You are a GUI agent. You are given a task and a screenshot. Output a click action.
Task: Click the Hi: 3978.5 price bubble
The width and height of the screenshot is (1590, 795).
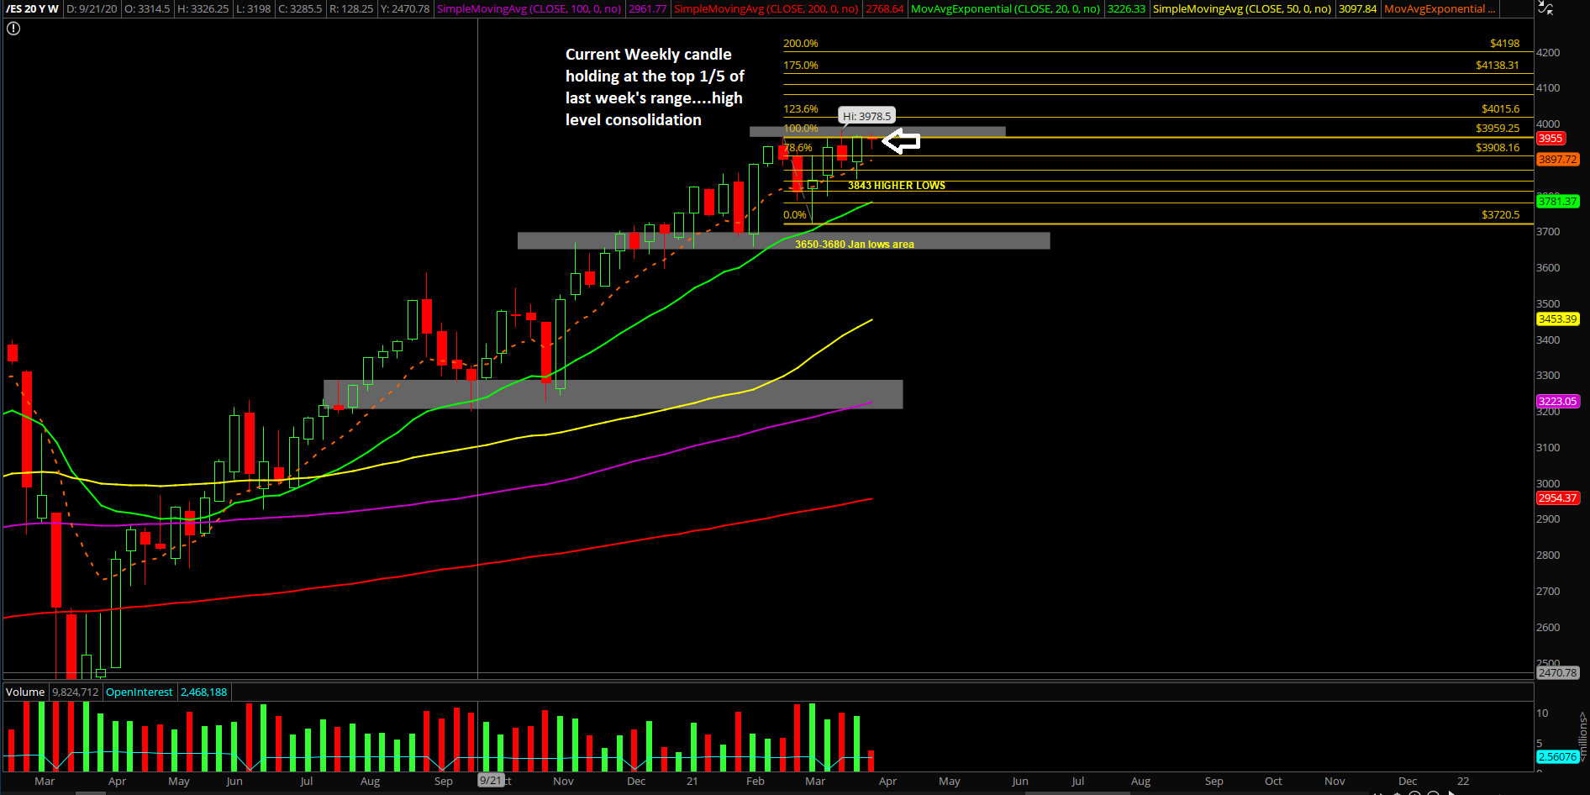point(866,116)
